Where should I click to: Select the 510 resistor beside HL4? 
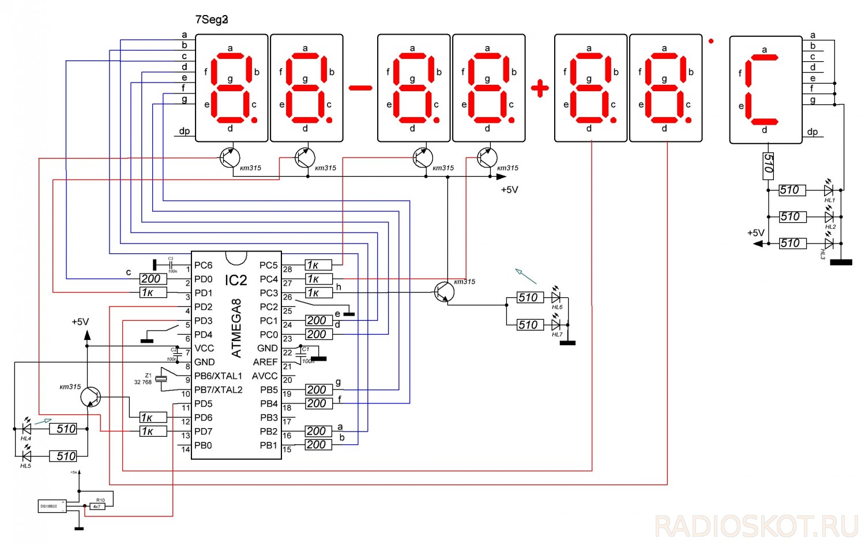tap(63, 429)
